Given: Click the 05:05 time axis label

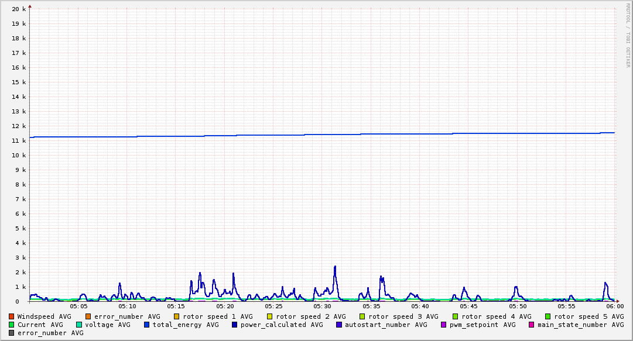Looking at the screenshot, I should click(x=78, y=306).
